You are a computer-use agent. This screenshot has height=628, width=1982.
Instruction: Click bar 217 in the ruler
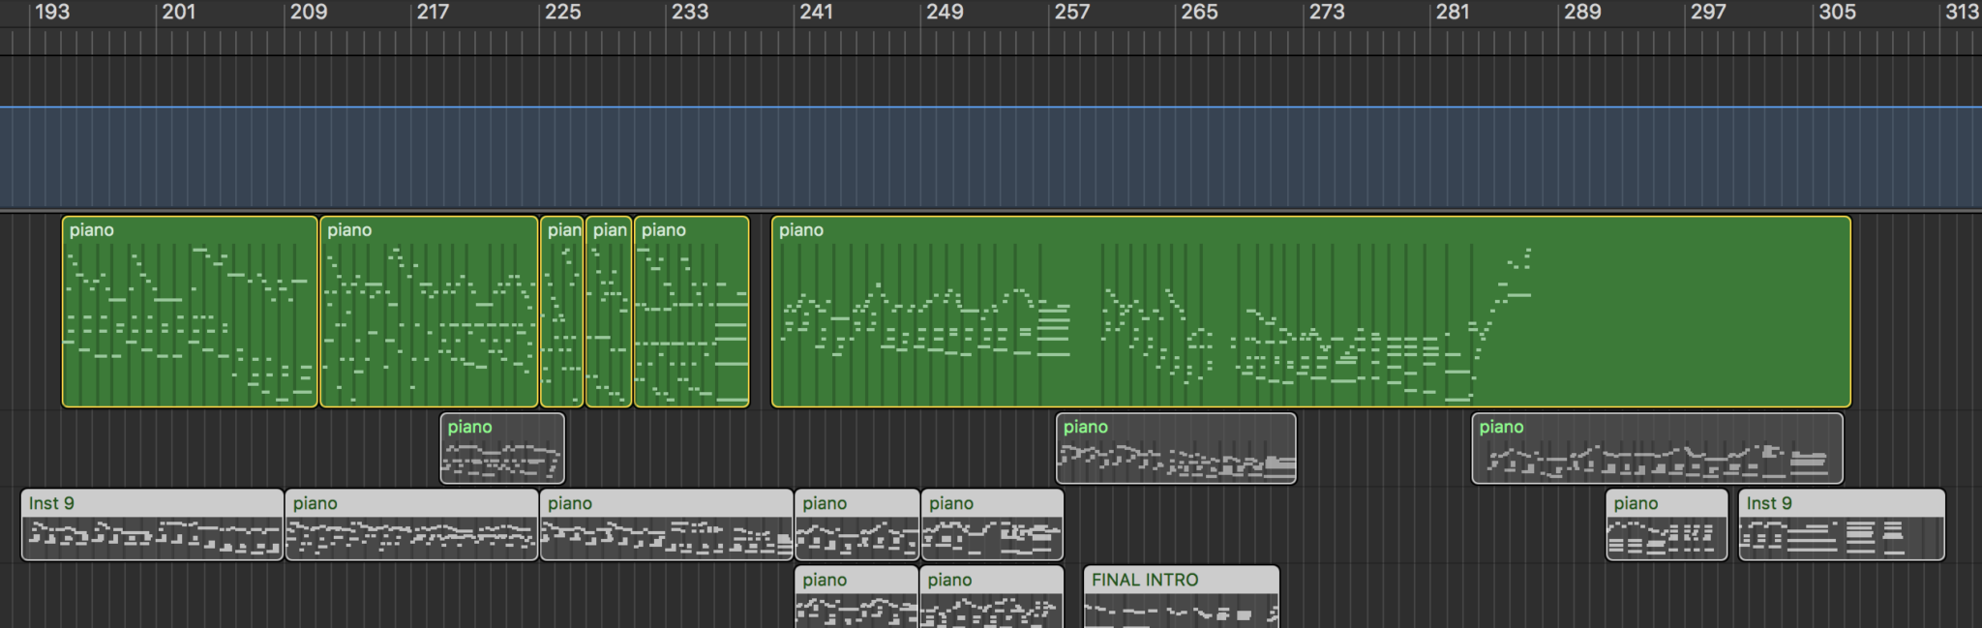tap(433, 13)
